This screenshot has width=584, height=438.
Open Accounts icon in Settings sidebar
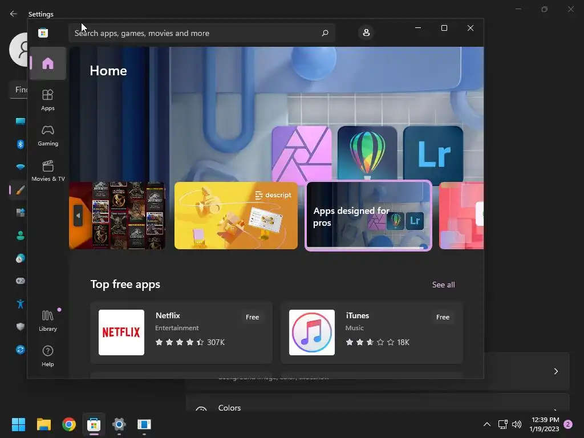pyautogui.click(x=21, y=236)
